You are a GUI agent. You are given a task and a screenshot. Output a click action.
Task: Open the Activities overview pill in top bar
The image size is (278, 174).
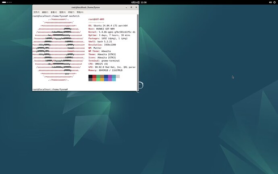coord(7,2)
